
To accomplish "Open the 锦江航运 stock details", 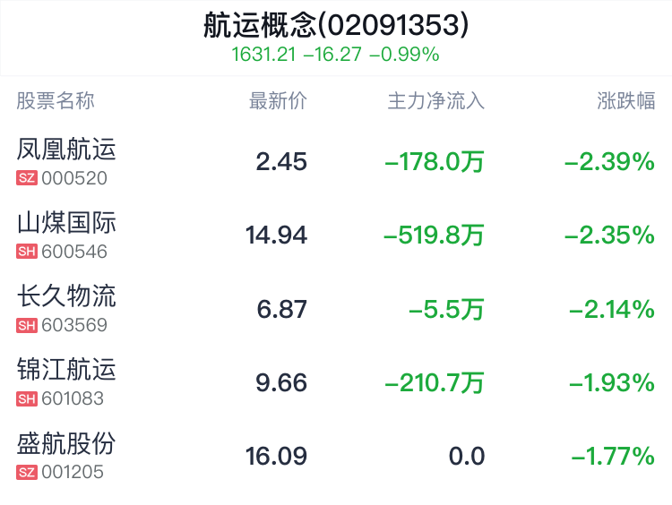I will pos(336,382).
